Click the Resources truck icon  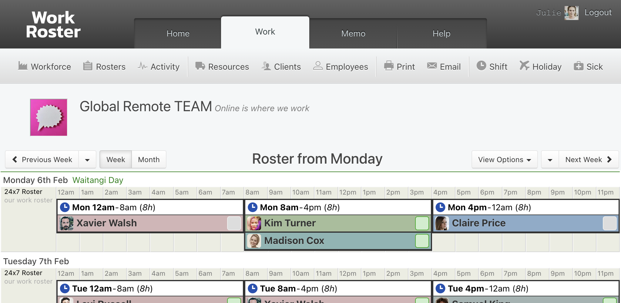(200, 66)
